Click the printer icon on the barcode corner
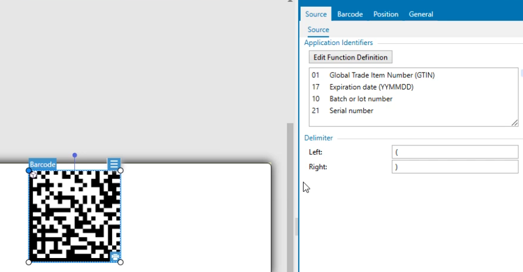Image resolution: width=523 pixels, height=272 pixels. click(115, 257)
